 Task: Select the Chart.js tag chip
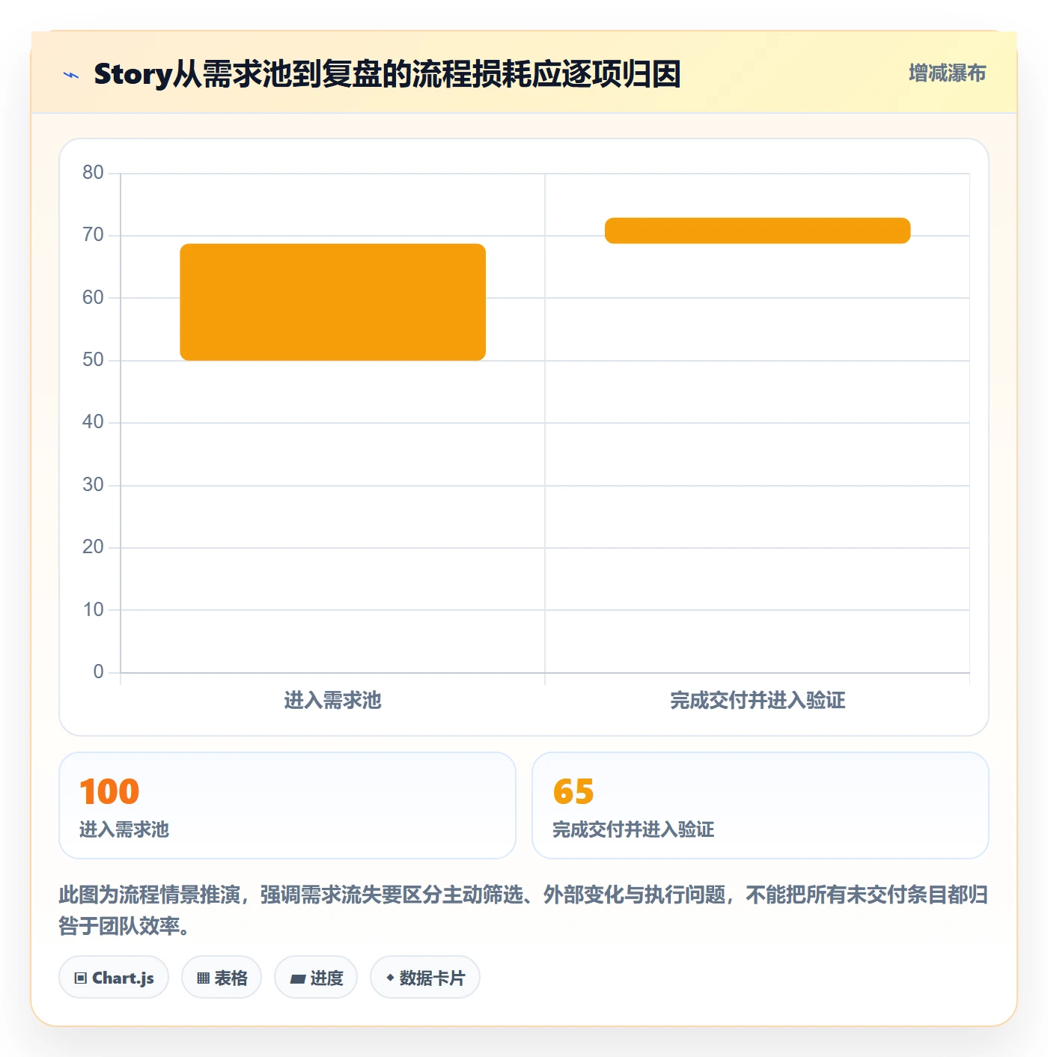pos(114,977)
